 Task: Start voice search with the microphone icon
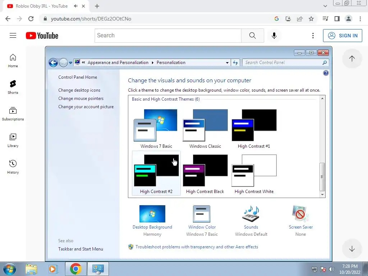coord(274,36)
